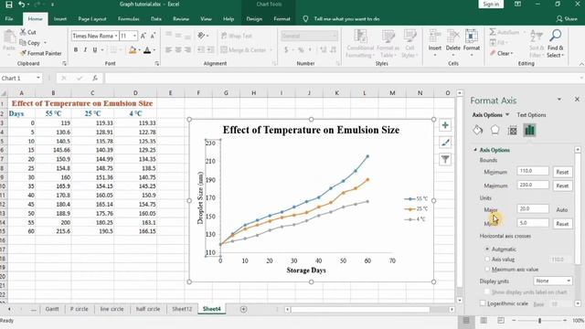
Task: Open Format Axis pane options arrow
Action: pos(558,100)
